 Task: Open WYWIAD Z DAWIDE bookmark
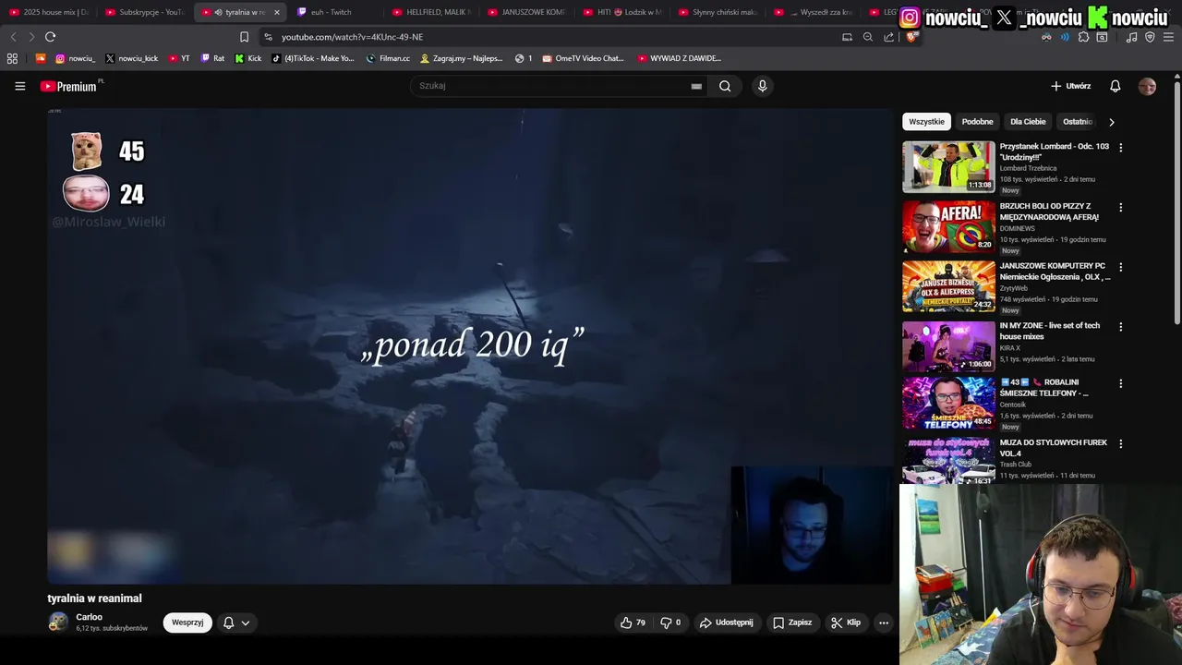pos(679,58)
